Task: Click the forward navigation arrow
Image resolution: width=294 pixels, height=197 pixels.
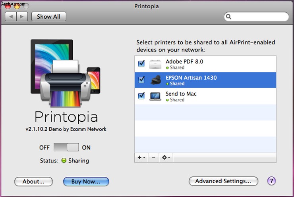Action: point(22,17)
